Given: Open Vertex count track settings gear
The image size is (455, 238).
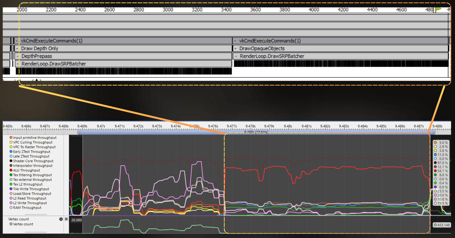Looking at the screenshot, I should click(61, 219).
